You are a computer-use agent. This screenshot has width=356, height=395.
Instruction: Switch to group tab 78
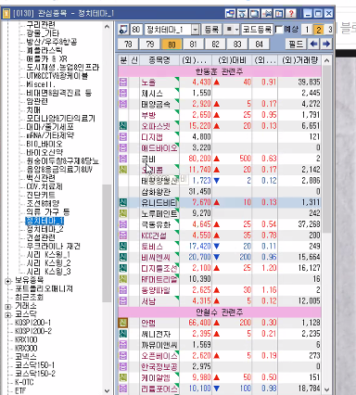click(128, 45)
